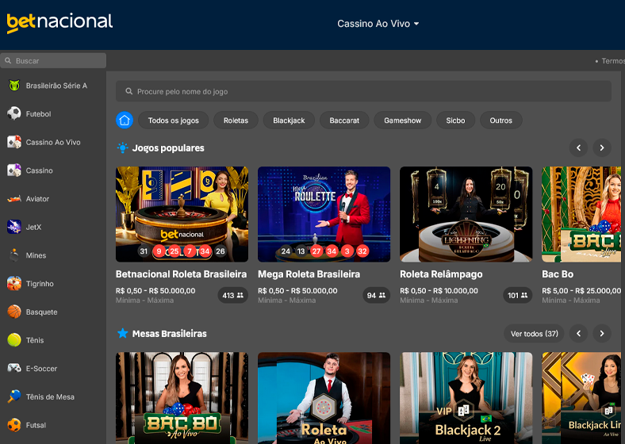
Task: Open the Outros category
Action: [501, 121]
